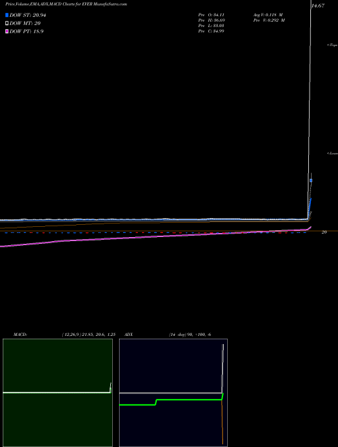Click the MACD (12,26,9) values text

(x=89, y=335)
